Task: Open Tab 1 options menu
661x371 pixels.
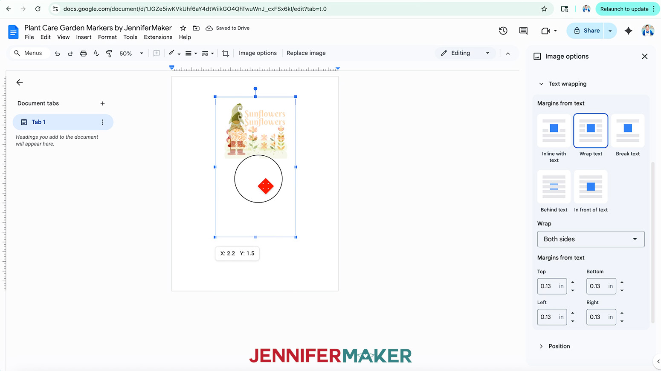Action: [x=102, y=122]
